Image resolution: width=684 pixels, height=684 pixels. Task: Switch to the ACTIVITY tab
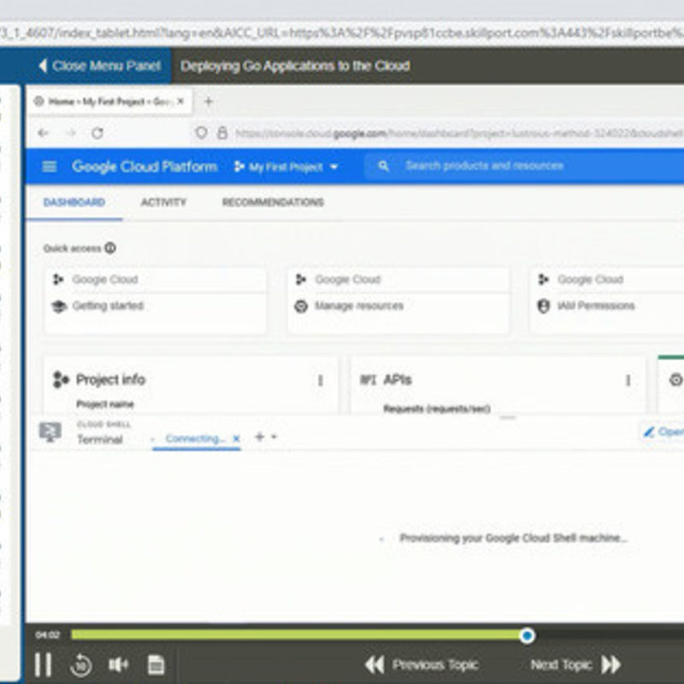click(x=163, y=203)
